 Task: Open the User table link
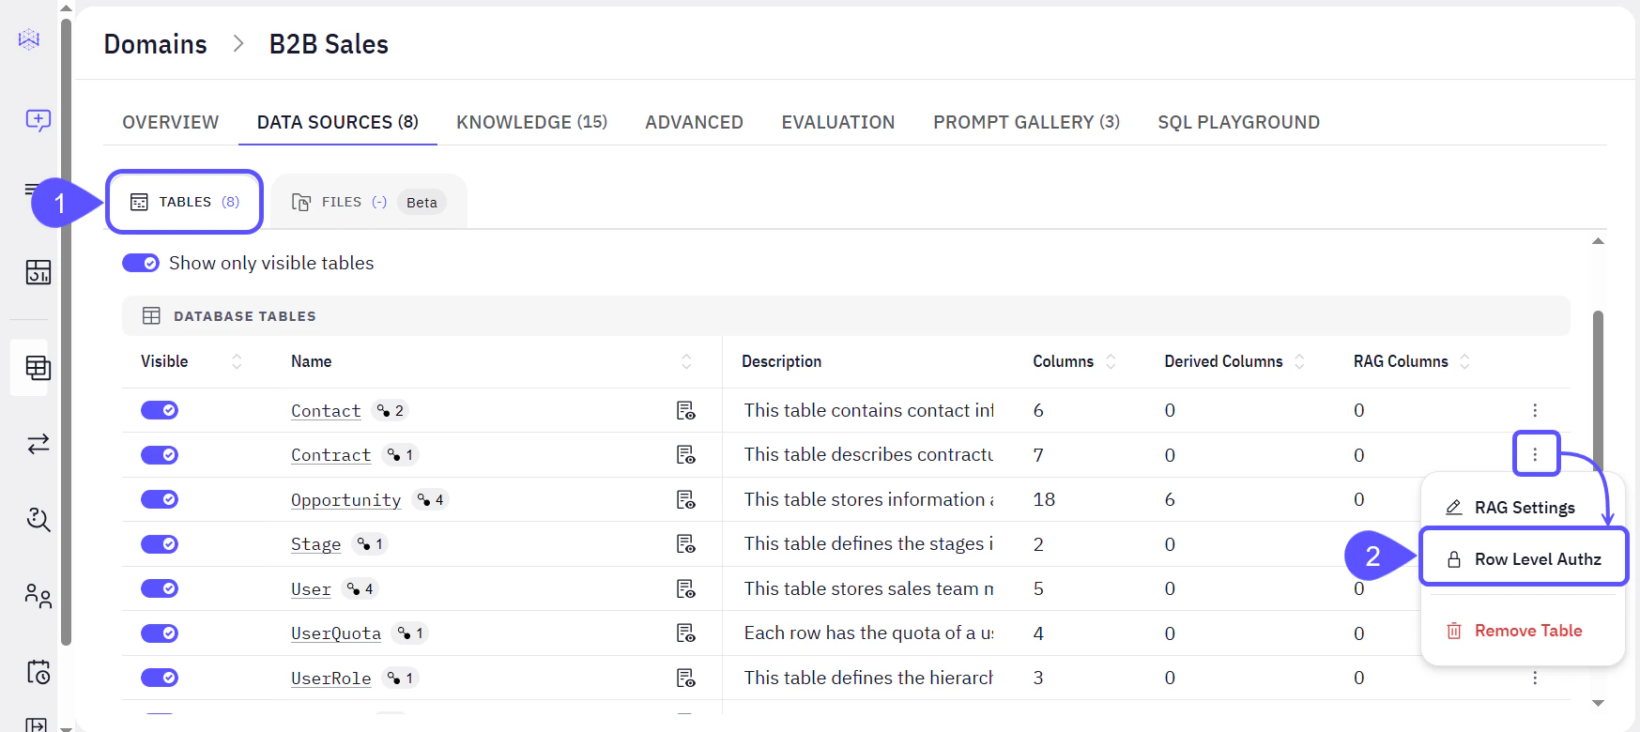tap(311, 588)
